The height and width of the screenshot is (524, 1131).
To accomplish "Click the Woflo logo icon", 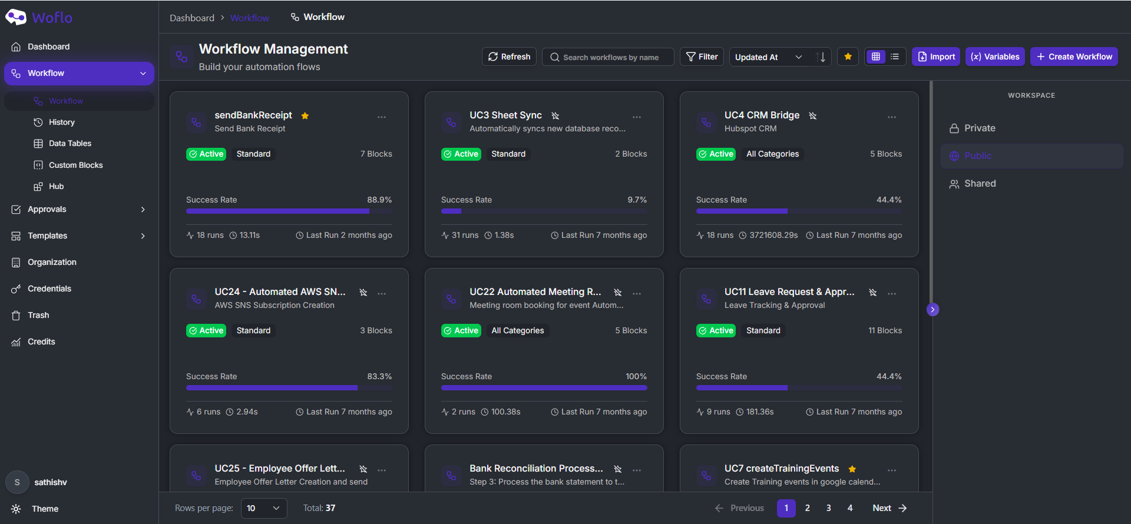I will pos(16,17).
